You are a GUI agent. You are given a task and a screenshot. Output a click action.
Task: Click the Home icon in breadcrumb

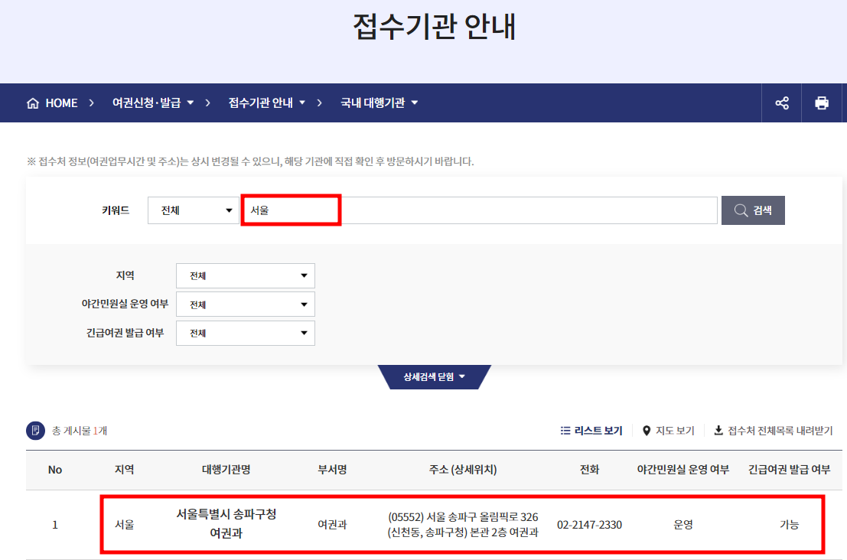[31, 103]
